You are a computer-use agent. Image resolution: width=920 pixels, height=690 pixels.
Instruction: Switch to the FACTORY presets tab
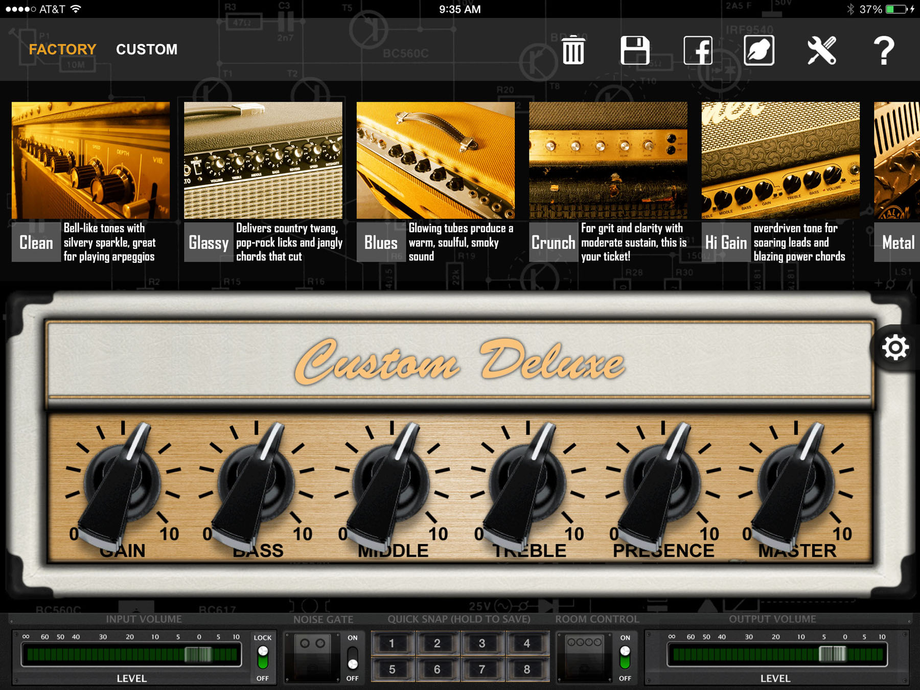coord(62,49)
